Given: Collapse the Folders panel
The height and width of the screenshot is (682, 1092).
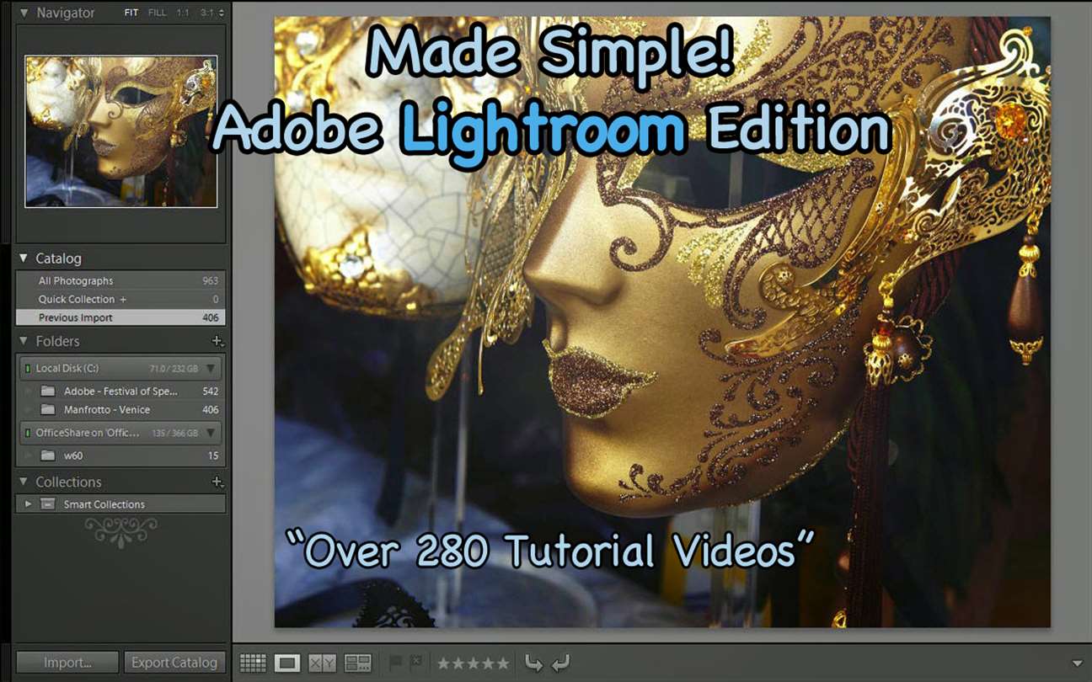Looking at the screenshot, I should tap(24, 341).
